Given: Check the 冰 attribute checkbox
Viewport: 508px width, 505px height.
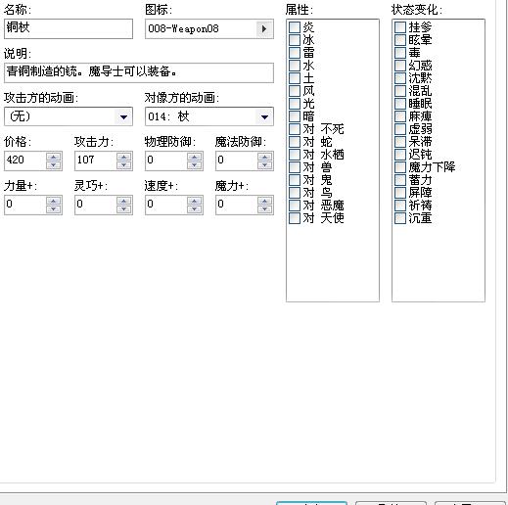Looking at the screenshot, I should 295,40.
